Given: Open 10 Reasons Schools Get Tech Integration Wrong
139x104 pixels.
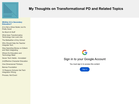Looking at the screenshot, I should [14, 71].
